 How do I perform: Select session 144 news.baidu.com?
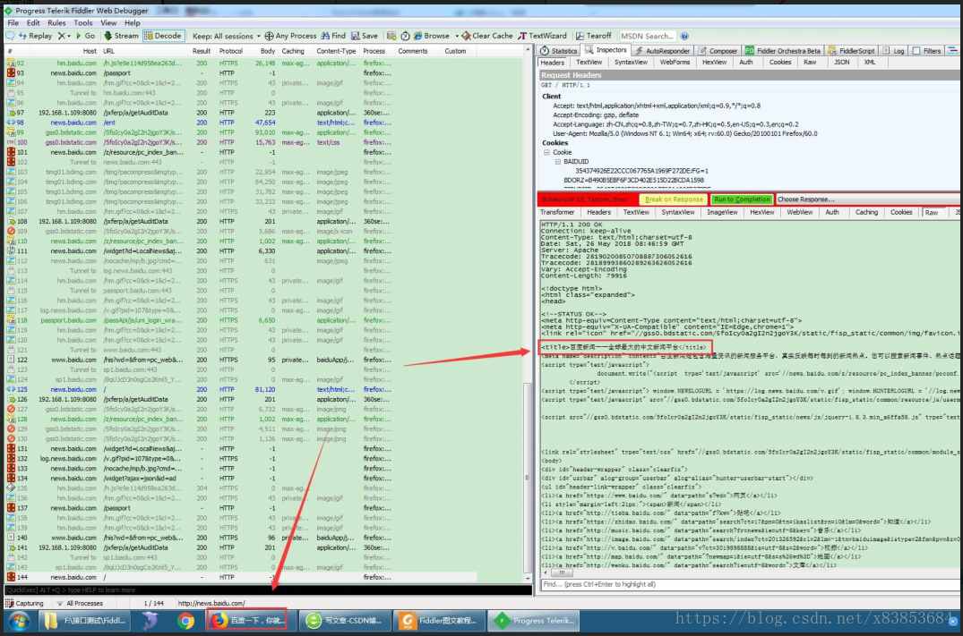coord(239,577)
